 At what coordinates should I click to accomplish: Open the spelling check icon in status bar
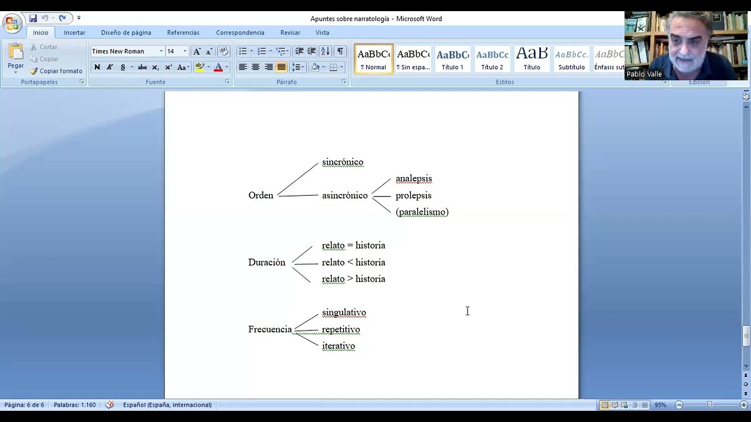click(110, 404)
